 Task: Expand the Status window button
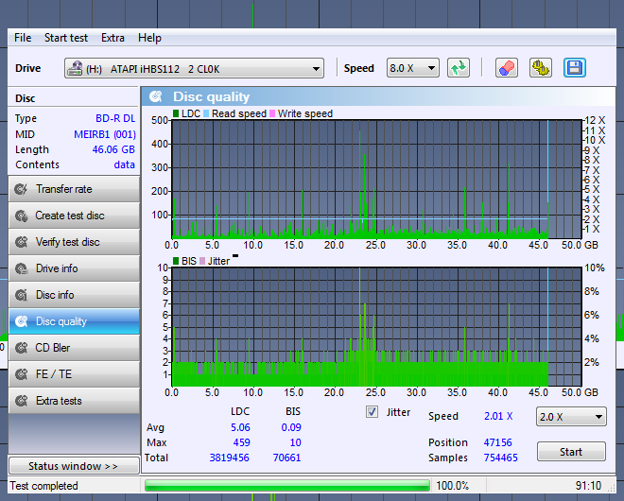click(x=74, y=466)
